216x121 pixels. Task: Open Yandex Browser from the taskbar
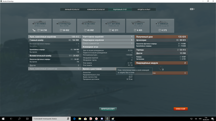coord(96,119)
